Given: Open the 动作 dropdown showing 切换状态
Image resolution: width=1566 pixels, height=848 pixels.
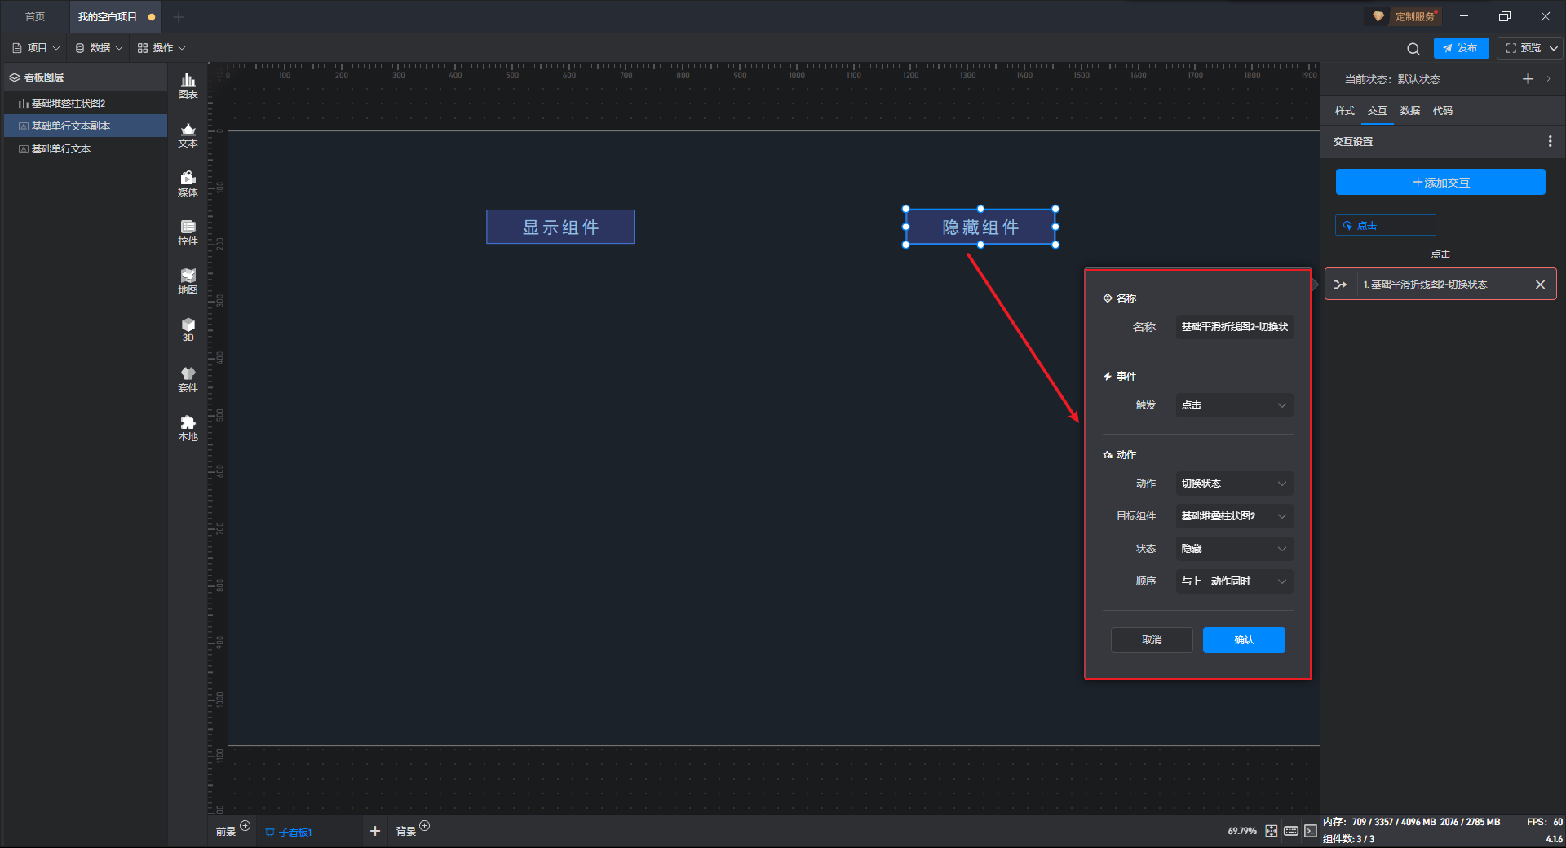Looking at the screenshot, I should click(1234, 484).
